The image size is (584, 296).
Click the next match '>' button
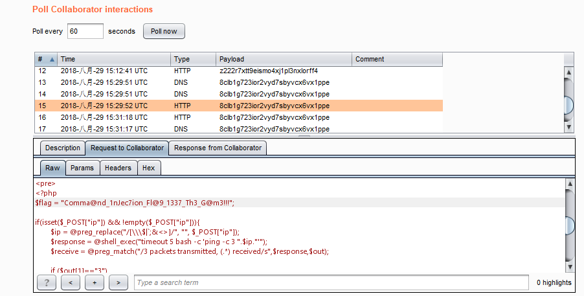118,282
